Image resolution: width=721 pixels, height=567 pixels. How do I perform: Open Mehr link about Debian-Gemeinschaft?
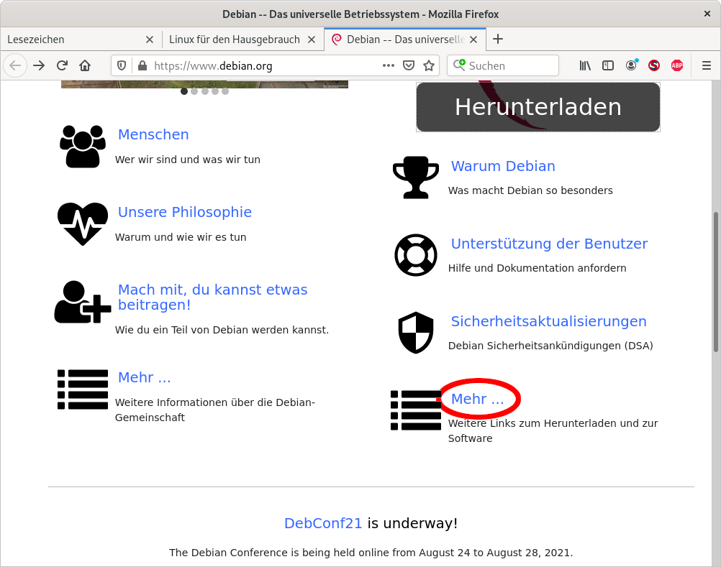(145, 377)
